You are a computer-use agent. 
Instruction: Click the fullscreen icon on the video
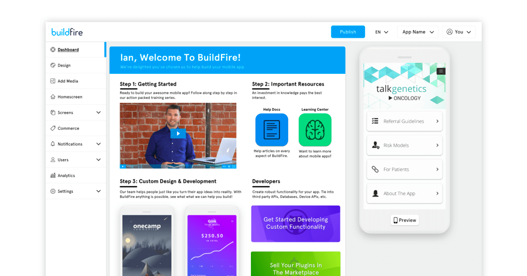pyautogui.click(x=234, y=167)
